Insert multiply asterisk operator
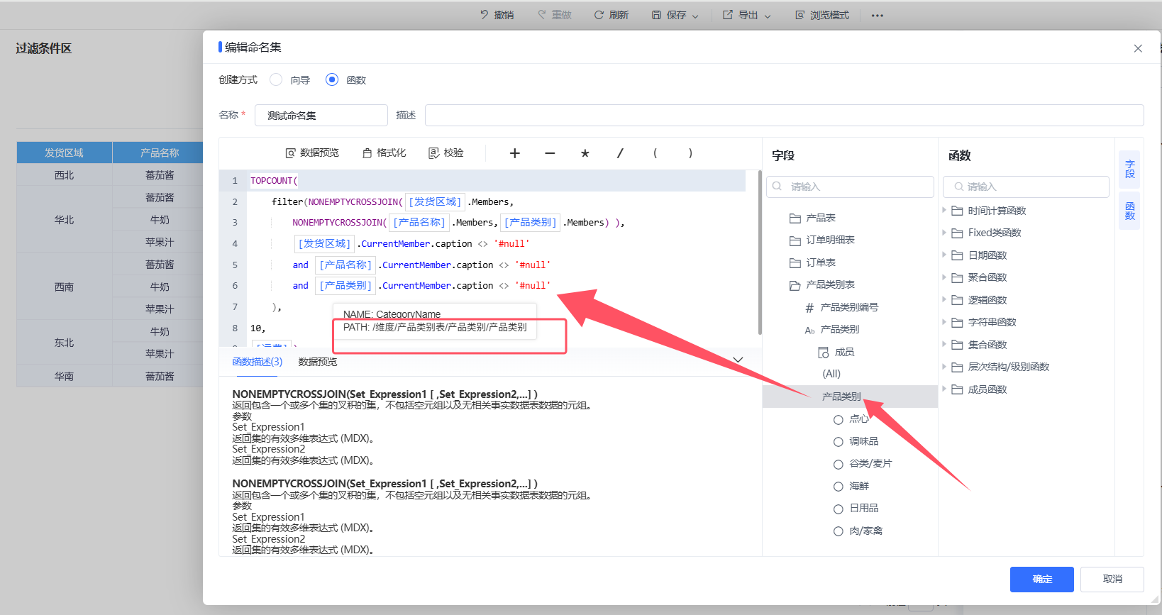This screenshot has width=1162, height=615. pos(585,153)
